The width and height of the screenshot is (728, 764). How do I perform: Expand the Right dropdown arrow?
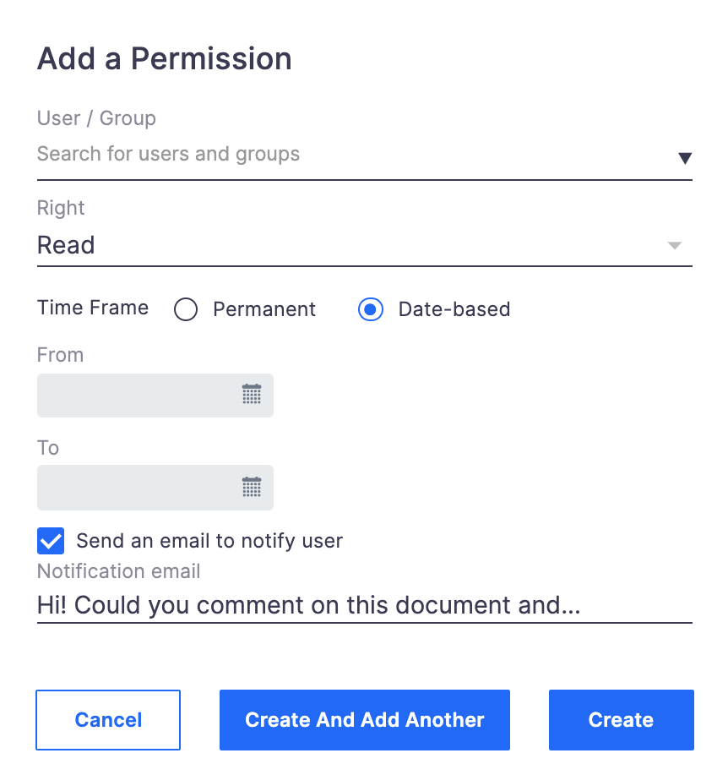(675, 245)
